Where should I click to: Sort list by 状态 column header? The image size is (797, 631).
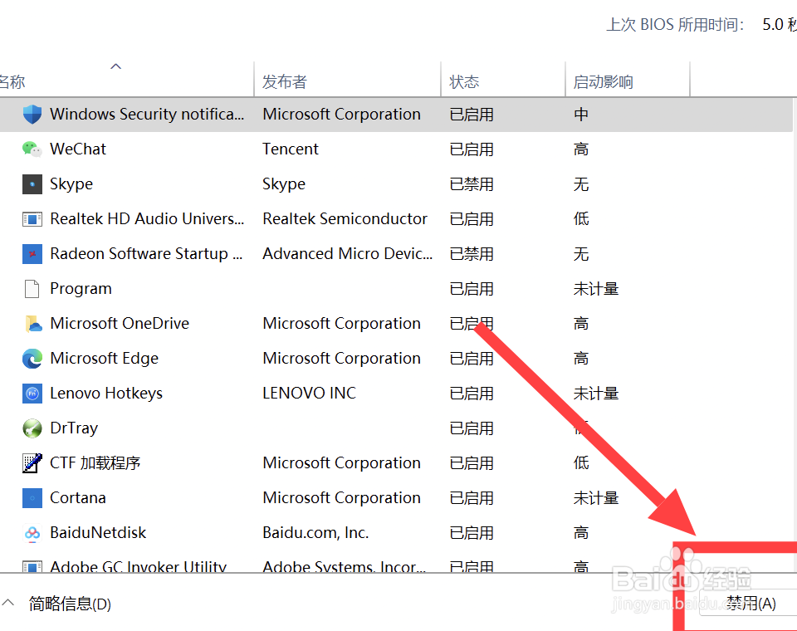pyautogui.click(x=464, y=81)
